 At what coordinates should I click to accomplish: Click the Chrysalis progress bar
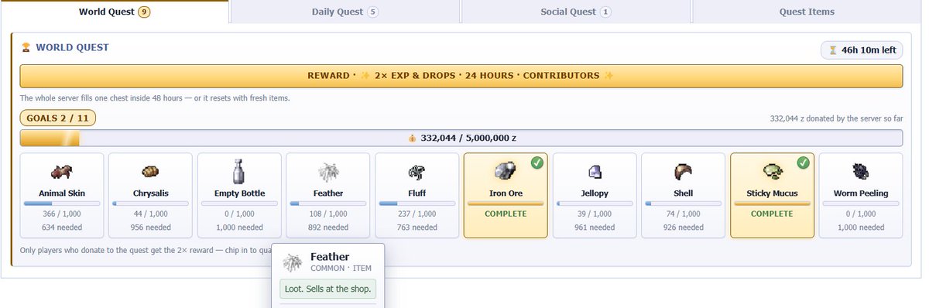pos(150,204)
